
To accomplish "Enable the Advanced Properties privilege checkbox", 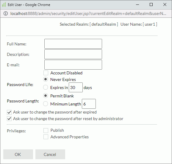I will click(46, 137).
